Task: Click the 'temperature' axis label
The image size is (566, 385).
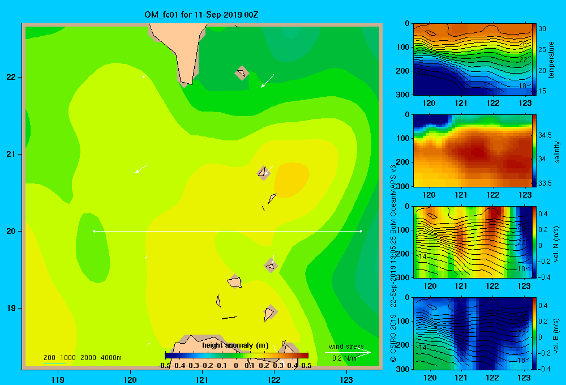Action: click(x=551, y=60)
